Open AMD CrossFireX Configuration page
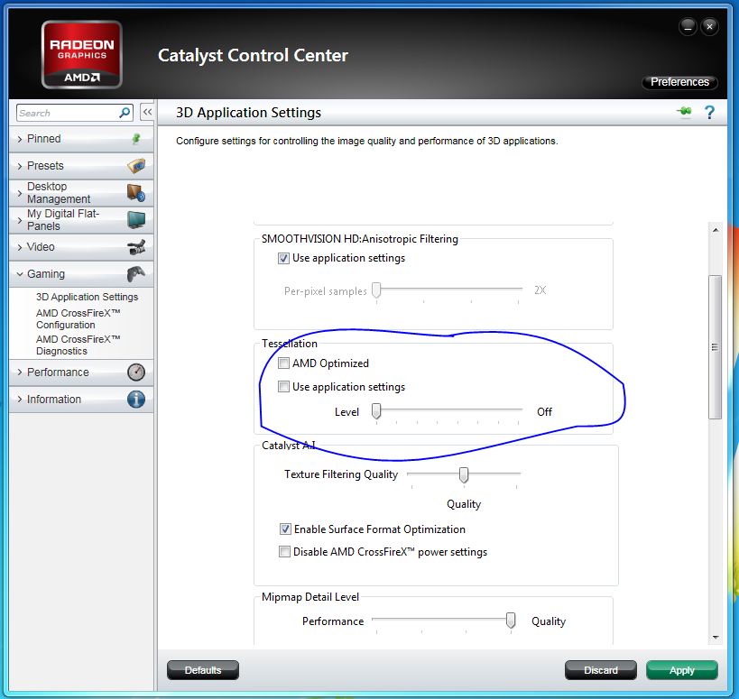Viewport: 739px width, 699px height. tap(79, 319)
